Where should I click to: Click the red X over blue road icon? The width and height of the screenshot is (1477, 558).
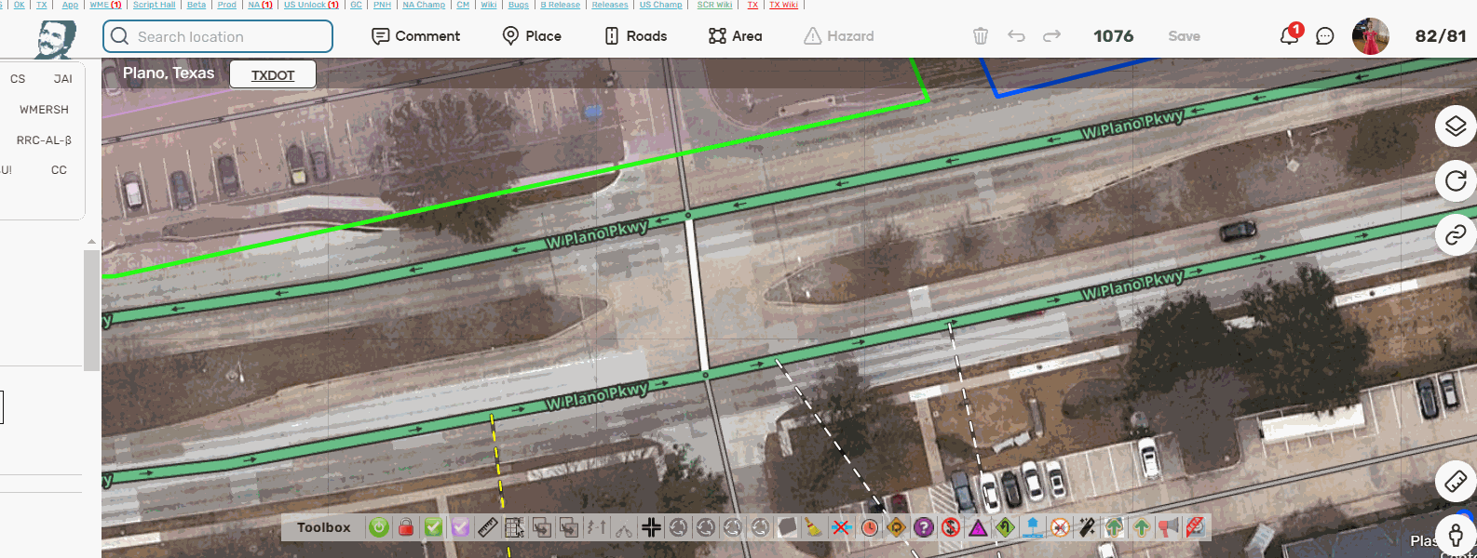pos(841,527)
